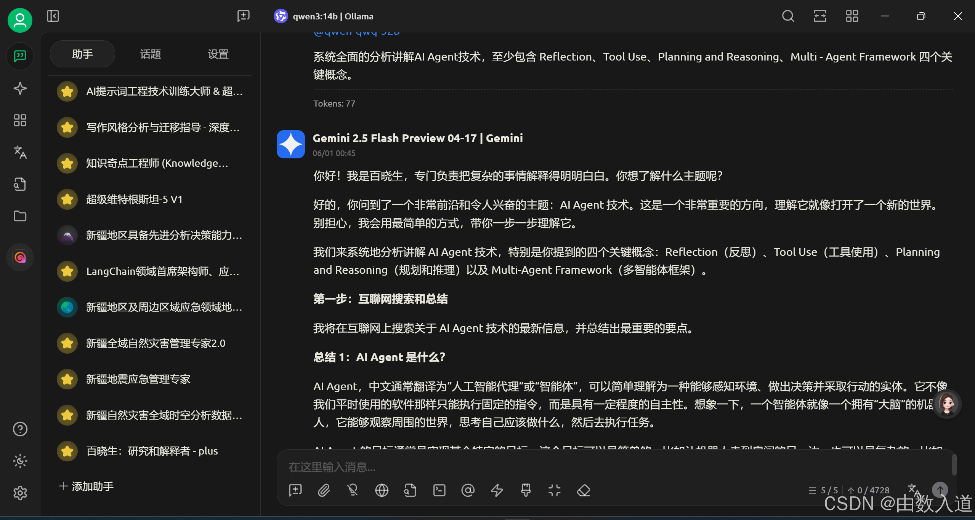Open MCP server terminal icon
The image size is (975, 520).
coord(439,490)
